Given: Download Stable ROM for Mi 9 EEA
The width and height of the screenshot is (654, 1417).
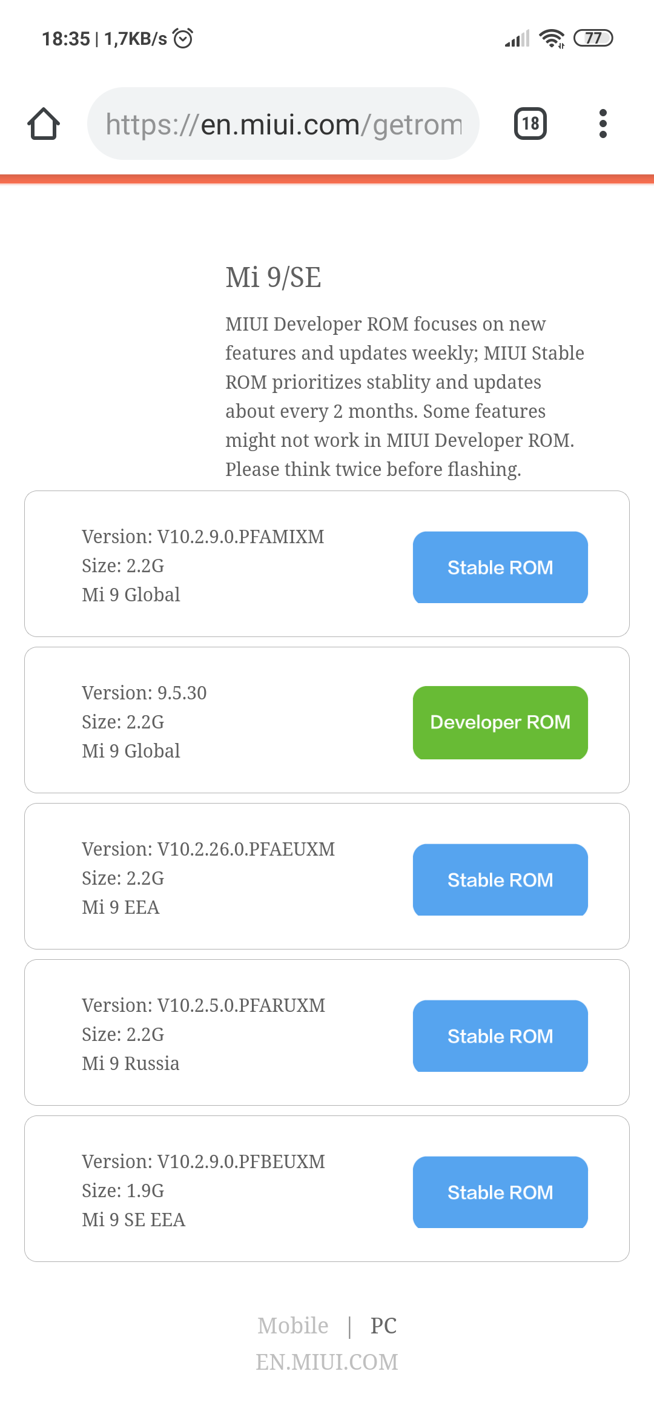Looking at the screenshot, I should pyautogui.click(x=500, y=880).
